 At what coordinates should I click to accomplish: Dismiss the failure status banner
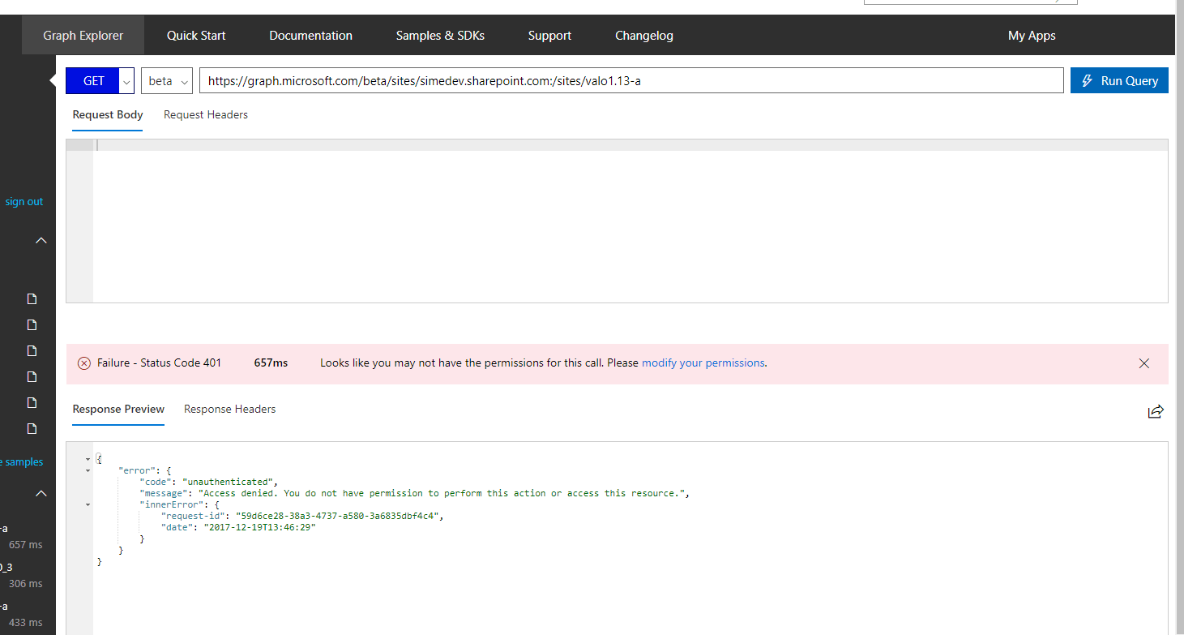point(1143,363)
